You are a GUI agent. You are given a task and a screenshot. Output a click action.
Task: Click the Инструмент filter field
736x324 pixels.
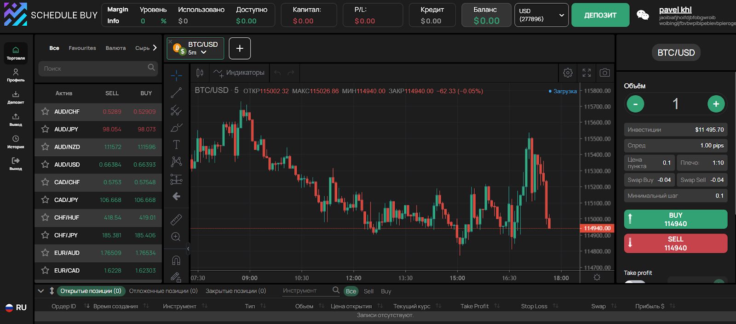coord(310,291)
